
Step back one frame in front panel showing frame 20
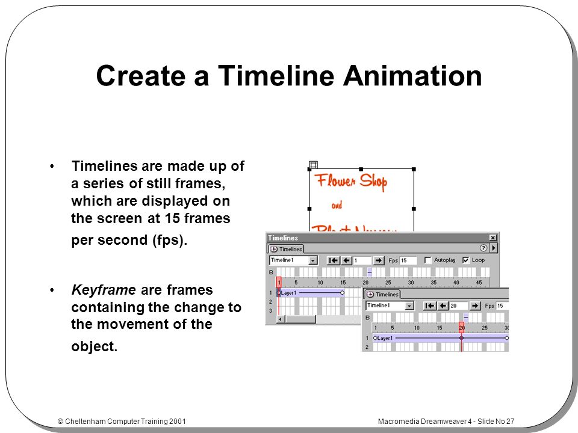[x=443, y=306]
